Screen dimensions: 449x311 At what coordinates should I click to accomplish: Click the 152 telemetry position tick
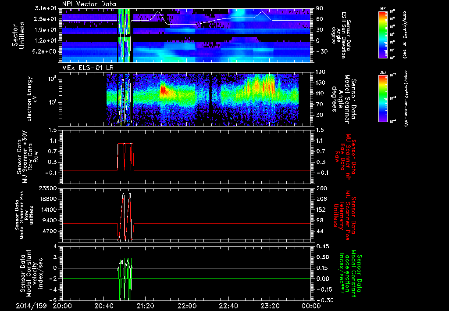321,210
